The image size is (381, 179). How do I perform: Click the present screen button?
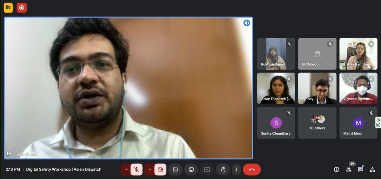[207, 170]
